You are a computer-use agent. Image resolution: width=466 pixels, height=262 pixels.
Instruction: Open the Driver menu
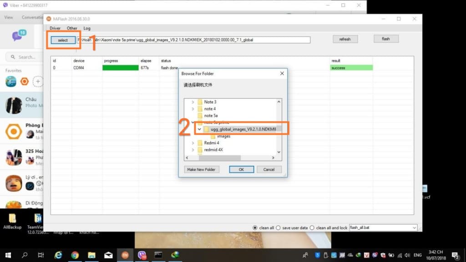click(x=55, y=28)
